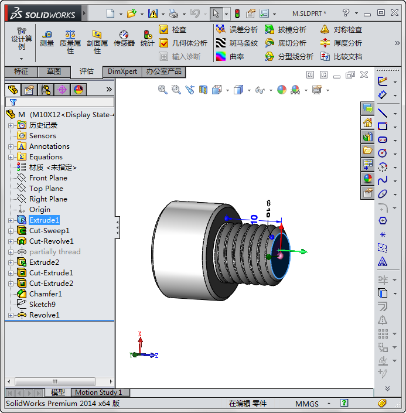Run Draft Analysis (拔模分析)
This screenshot has width=406, height=413.
click(x=285, y=29)
